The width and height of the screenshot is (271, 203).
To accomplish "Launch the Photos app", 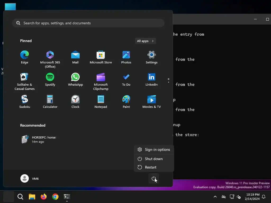I will pos(126,57).
